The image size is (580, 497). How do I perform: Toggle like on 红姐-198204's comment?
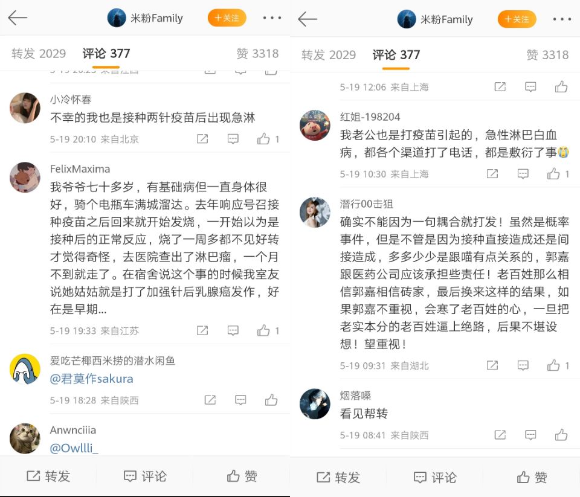[553, 174]
